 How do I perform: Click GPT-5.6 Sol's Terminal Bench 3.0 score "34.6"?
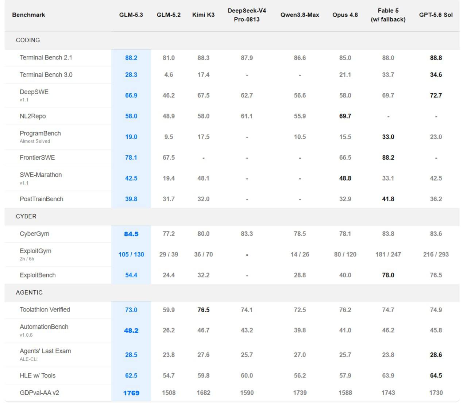tap(436, 75)
